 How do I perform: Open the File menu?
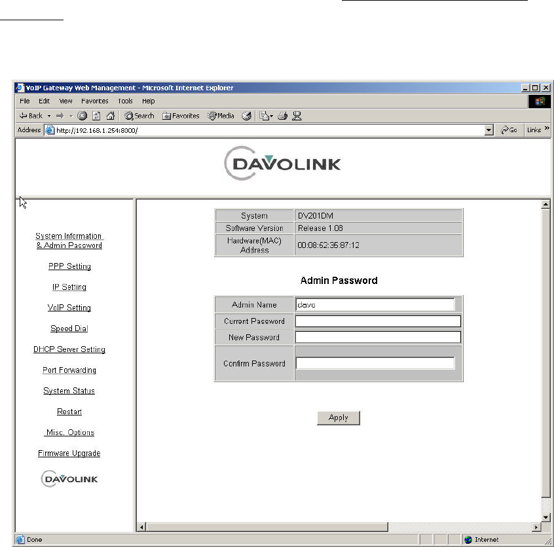pyautogui.click(x=25, y=101)
